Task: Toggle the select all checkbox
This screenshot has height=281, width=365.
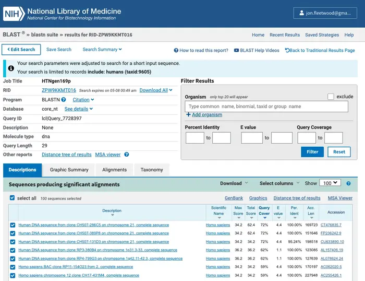Action: pos(12,198)
